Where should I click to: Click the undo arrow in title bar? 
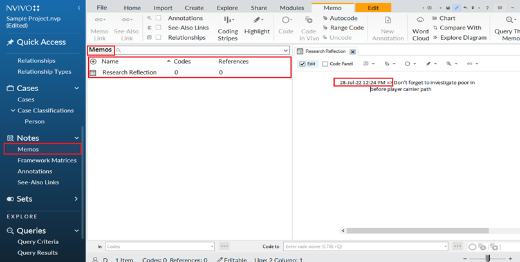tap(465, 8)
